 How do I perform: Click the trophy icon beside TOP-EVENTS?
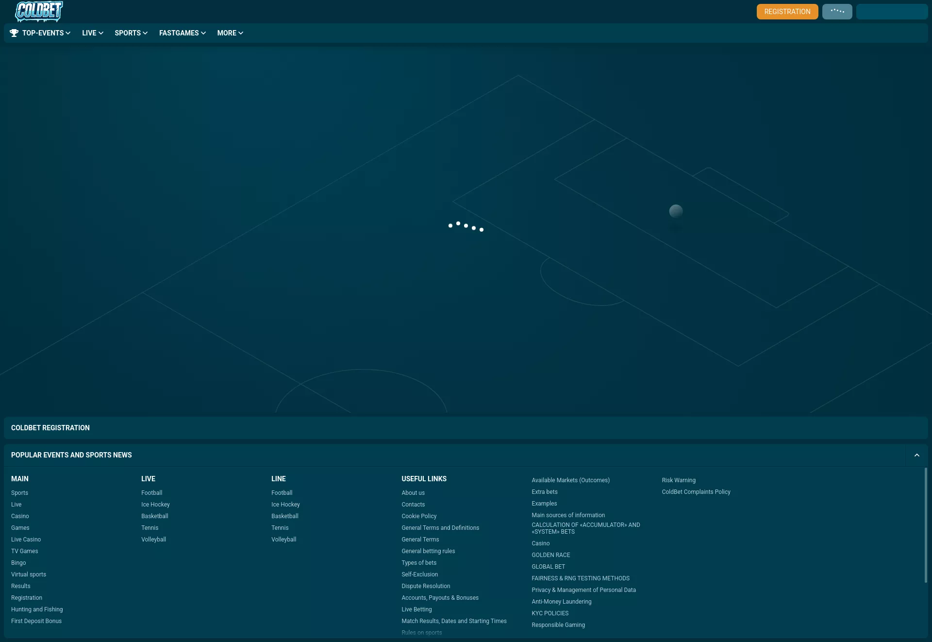14,33
